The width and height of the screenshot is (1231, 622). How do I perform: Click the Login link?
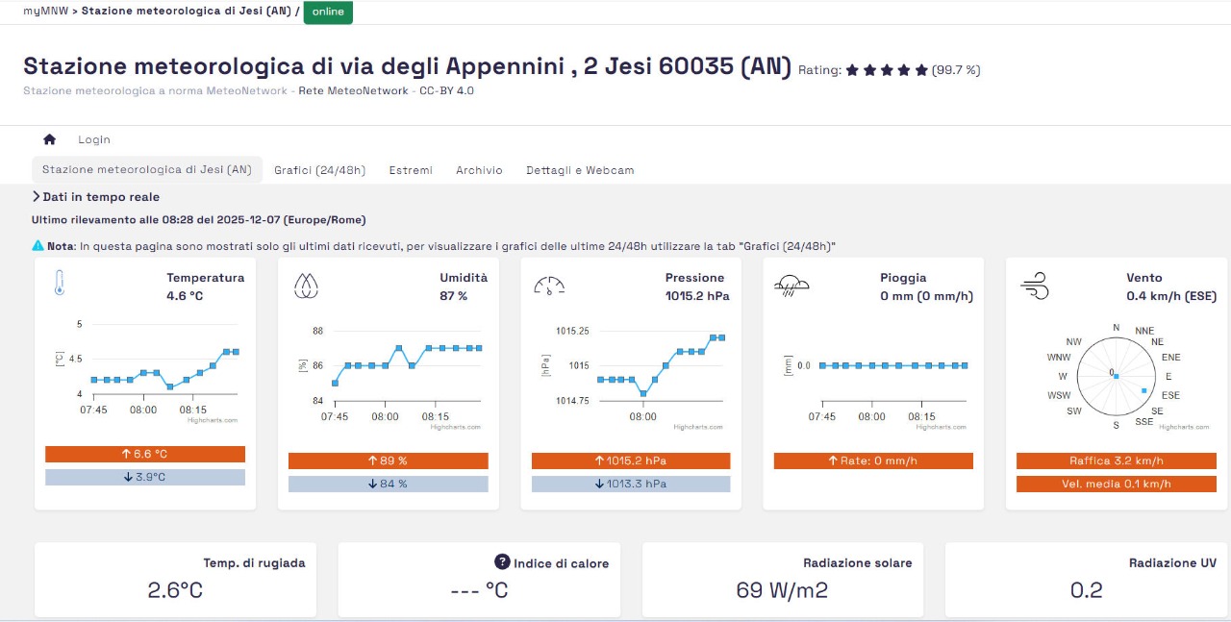[x=94, y=139]
